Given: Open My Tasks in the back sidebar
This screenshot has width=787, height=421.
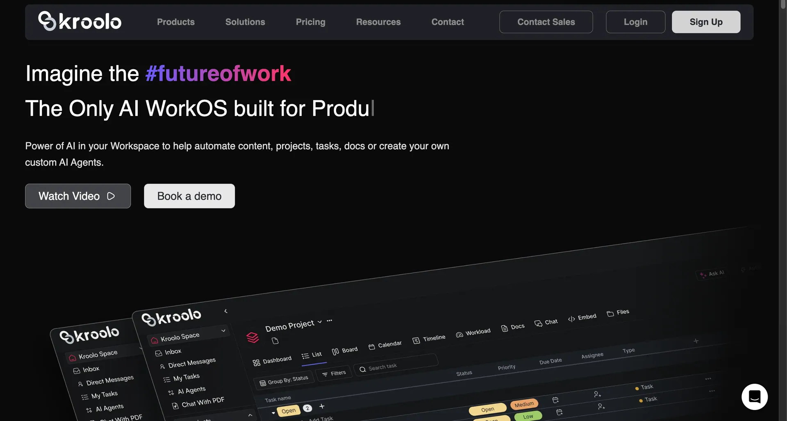Looking at the screenshot, I should (100, 395).
